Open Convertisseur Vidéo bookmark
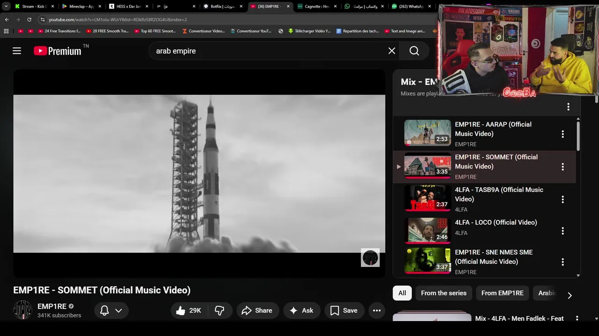 (x=203, y=31)
